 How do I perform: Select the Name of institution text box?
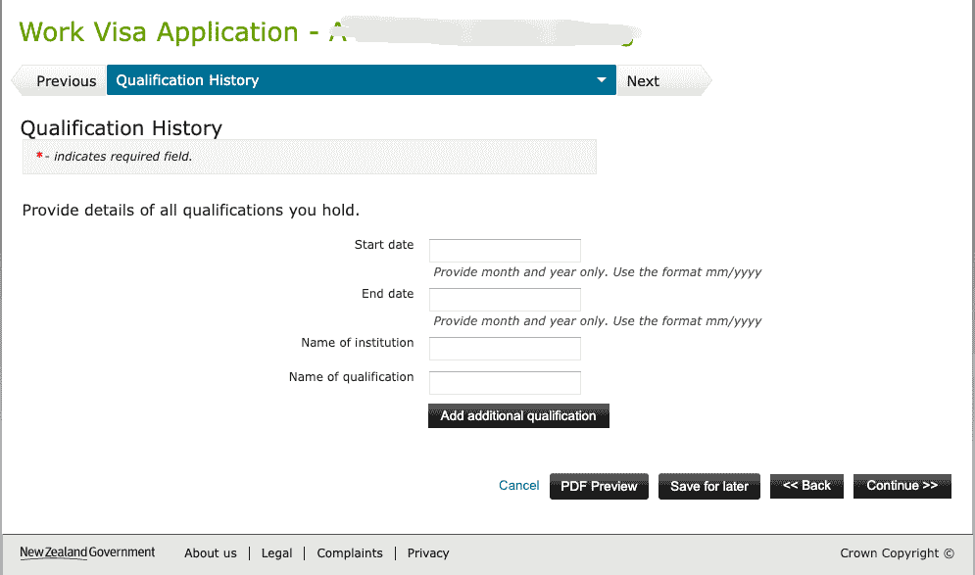pyautogui.click(x=505, y=349)
